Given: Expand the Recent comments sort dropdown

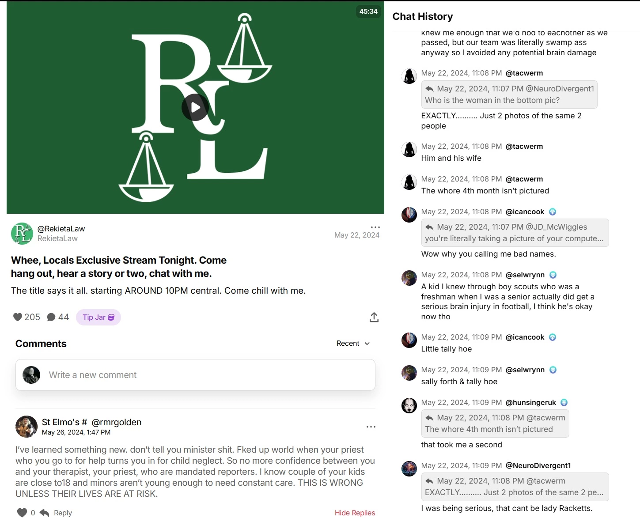Looking at the screenshot, I should point(353,343).
